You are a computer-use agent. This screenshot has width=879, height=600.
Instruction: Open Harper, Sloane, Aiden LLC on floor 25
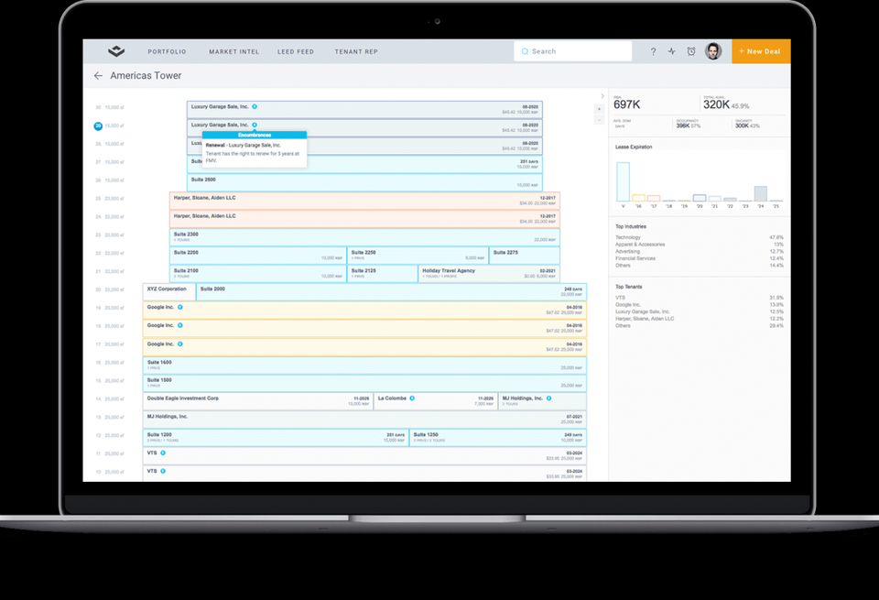[x=364, y=201]
